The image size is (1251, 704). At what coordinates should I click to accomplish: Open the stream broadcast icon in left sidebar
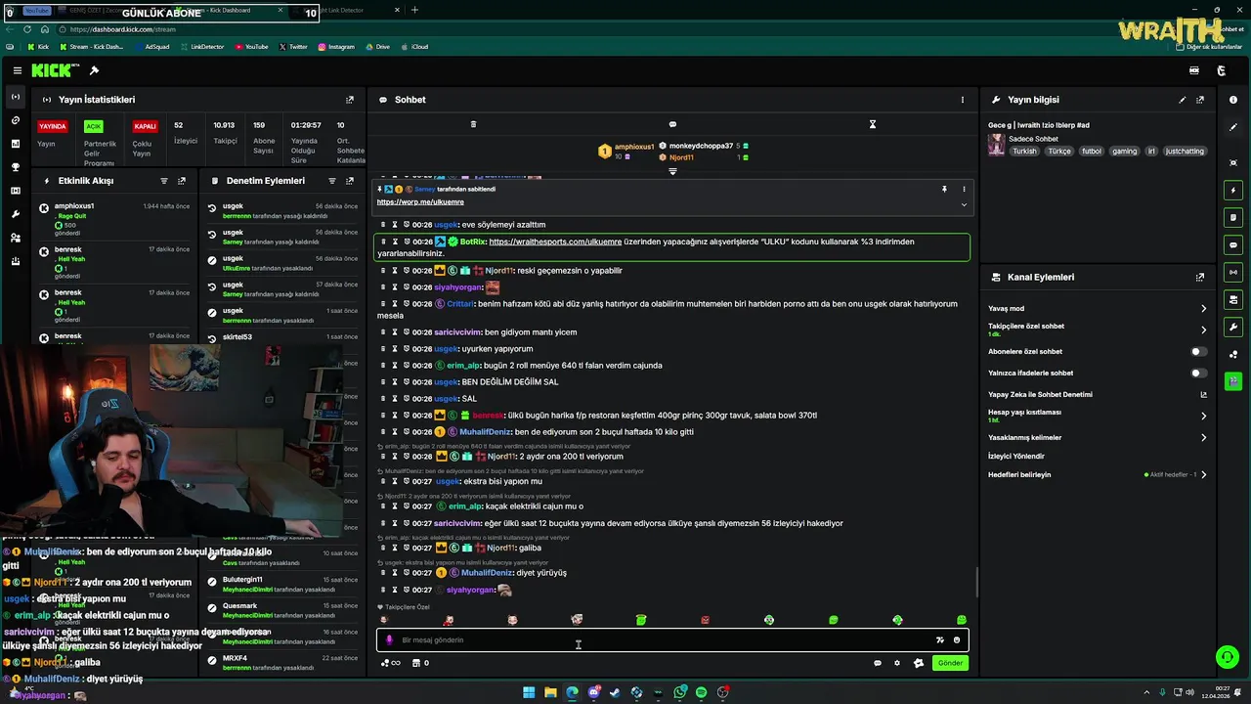pyautogui.click(x=15, y=97)
